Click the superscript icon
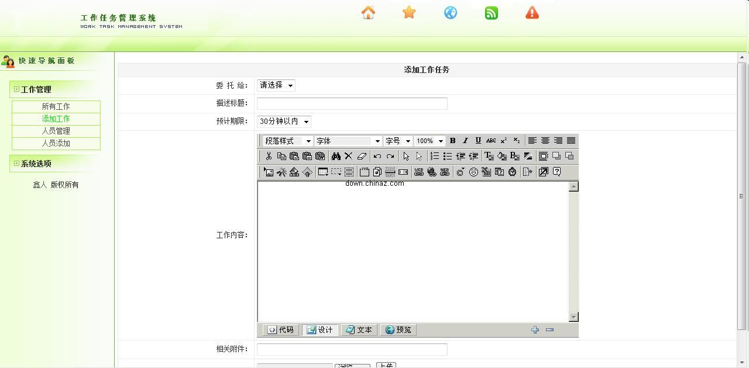This screenshot has height=368, width=749. point(504,141)
